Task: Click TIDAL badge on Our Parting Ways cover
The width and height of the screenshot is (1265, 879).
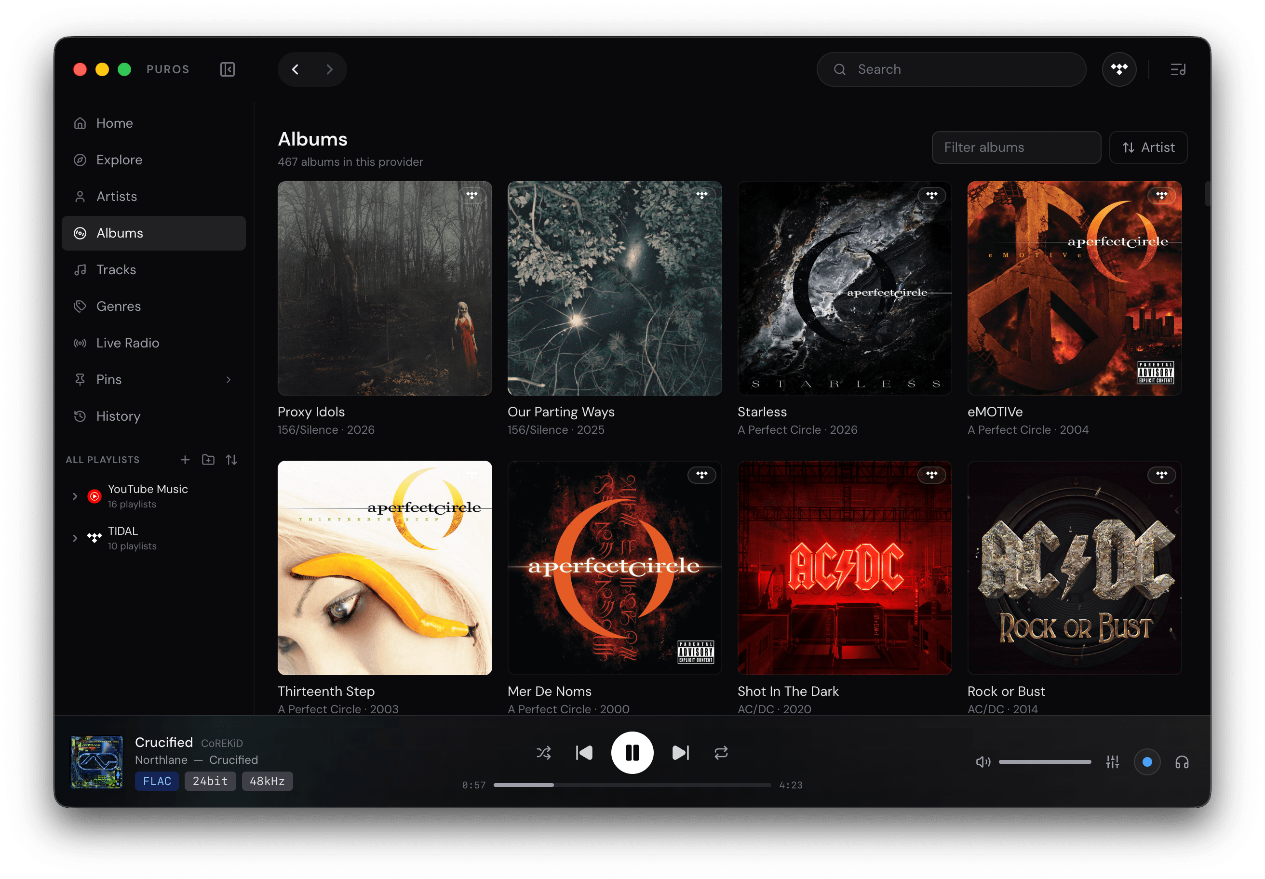Action: [701, 196]
